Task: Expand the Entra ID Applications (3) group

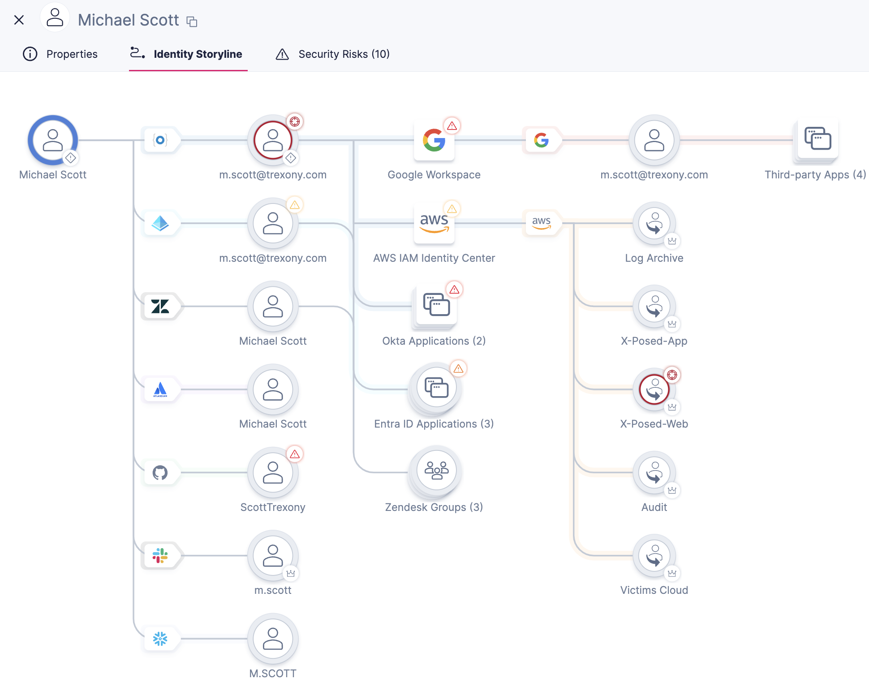Action: [436, 388]
